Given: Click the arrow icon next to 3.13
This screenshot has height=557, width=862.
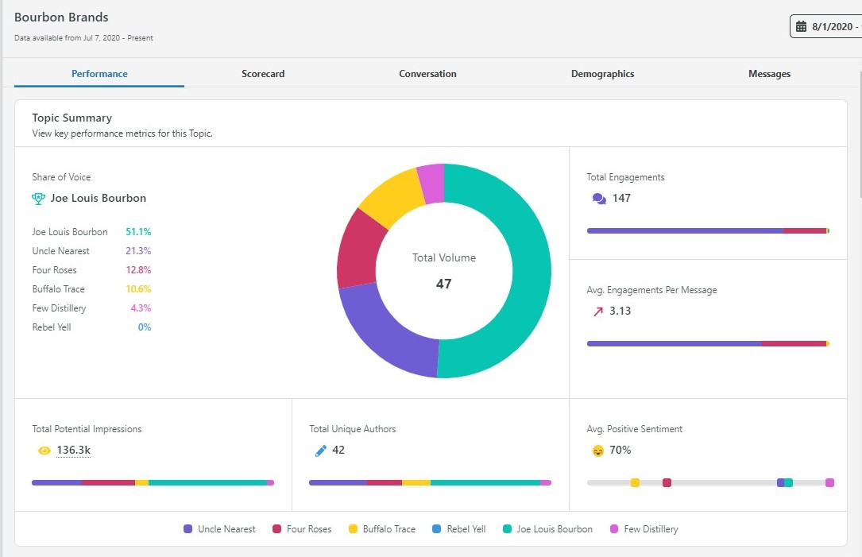Looking at the screenshot, I should (x=598, y=311).
